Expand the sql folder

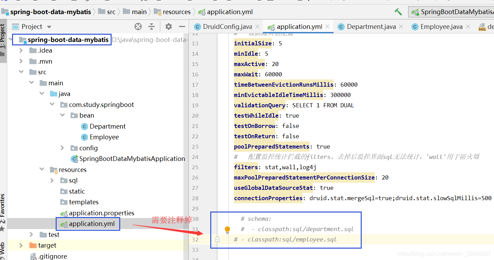52,181
